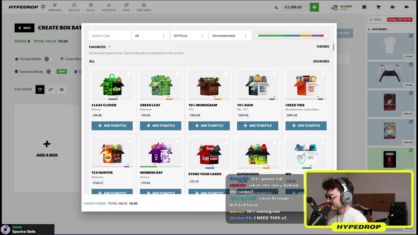The height and width of the screenshot is (235, 418).
Task: Open the Recommended sort dropdown
Action: 230,36
